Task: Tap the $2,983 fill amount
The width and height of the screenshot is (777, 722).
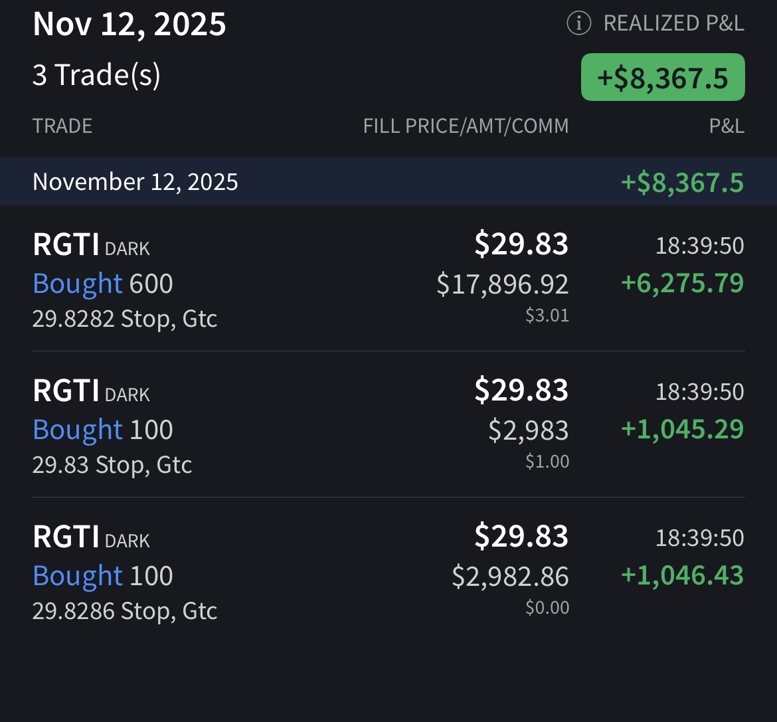Action: 528,430
